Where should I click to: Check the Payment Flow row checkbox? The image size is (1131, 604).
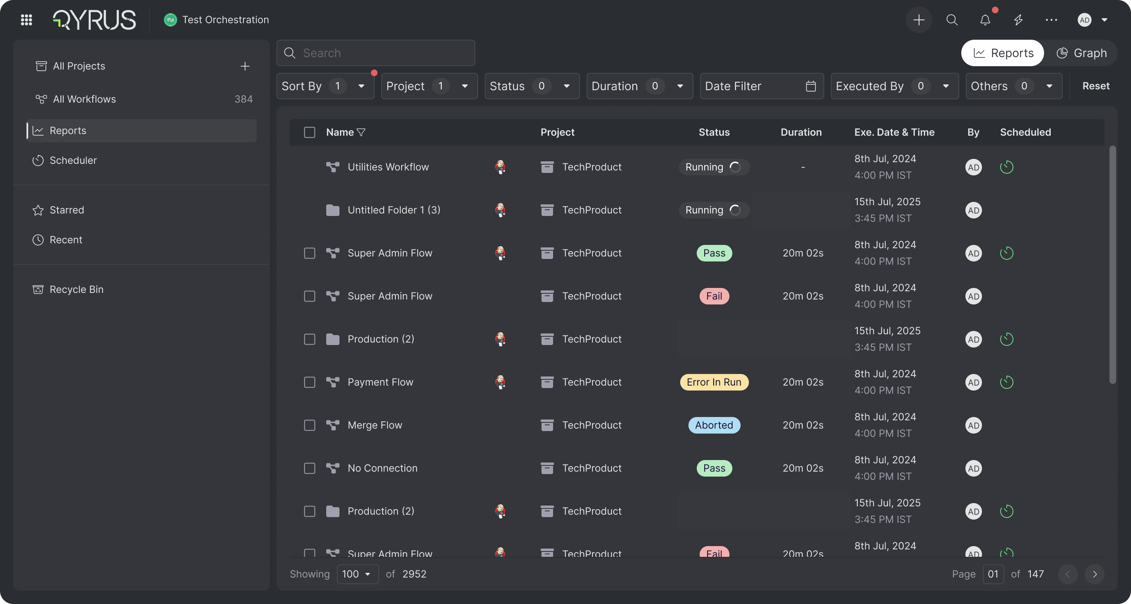pos(310,382)
